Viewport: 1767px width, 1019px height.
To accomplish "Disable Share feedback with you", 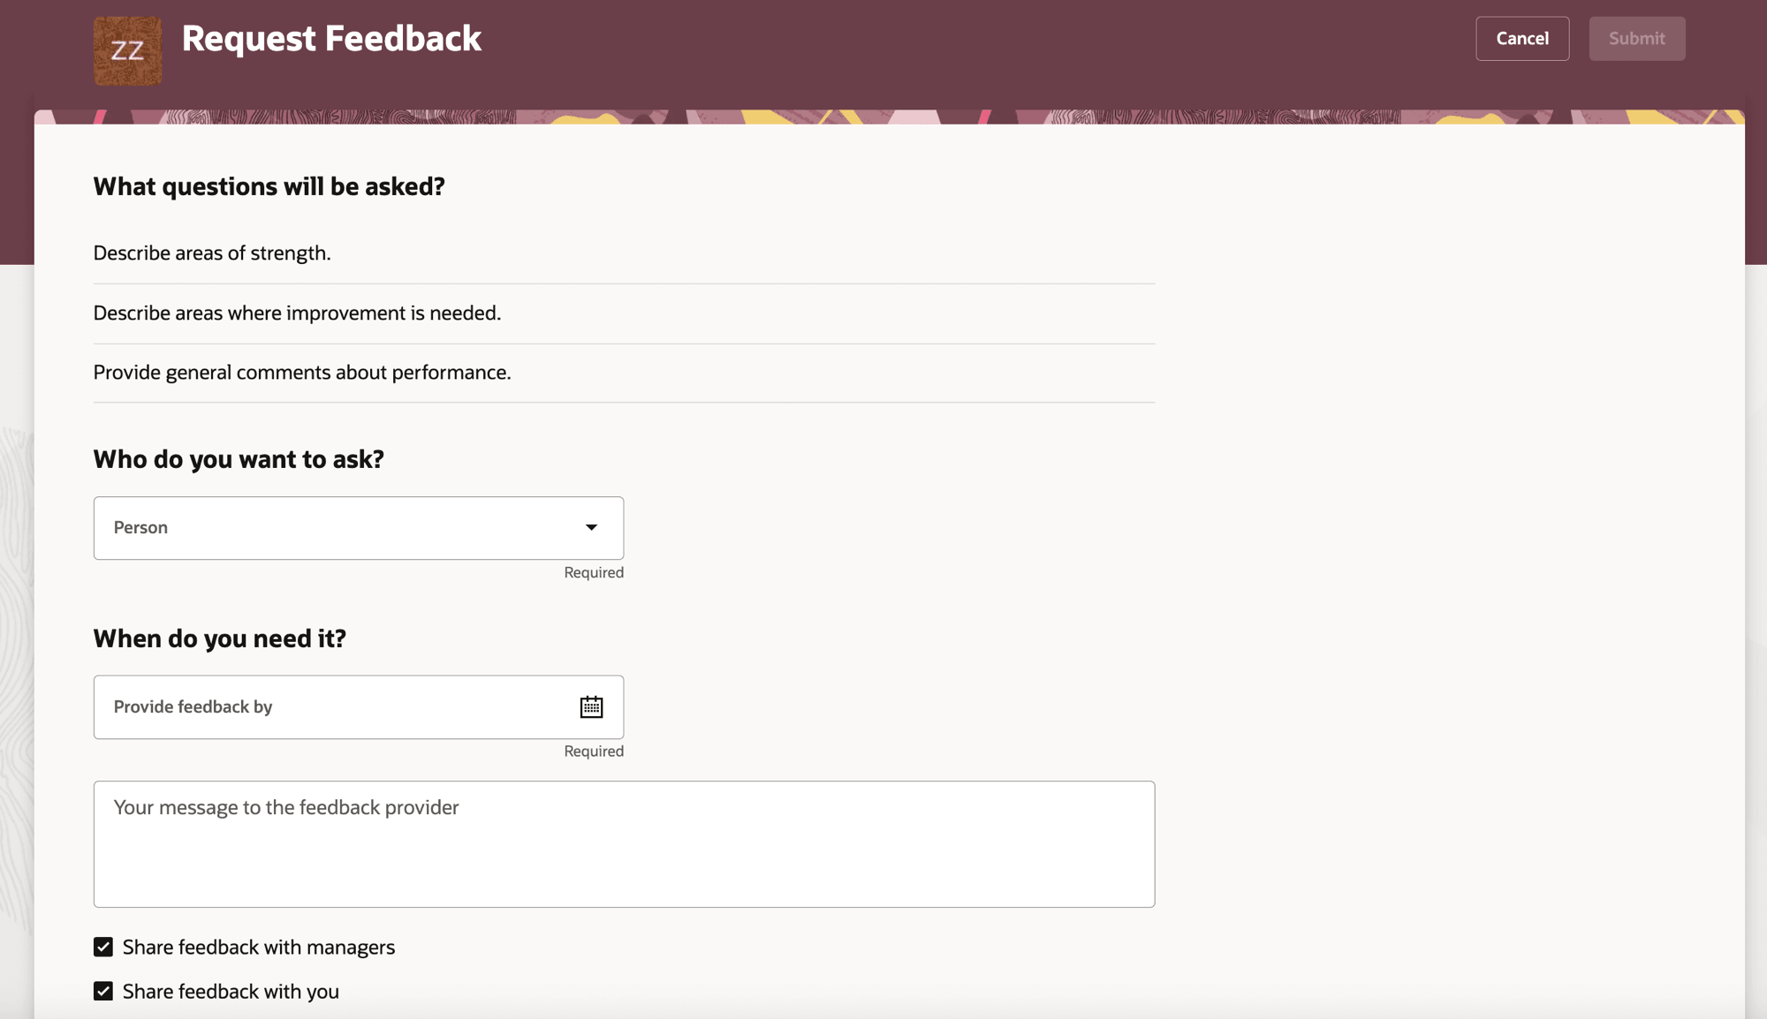I will tap(103, 991).
